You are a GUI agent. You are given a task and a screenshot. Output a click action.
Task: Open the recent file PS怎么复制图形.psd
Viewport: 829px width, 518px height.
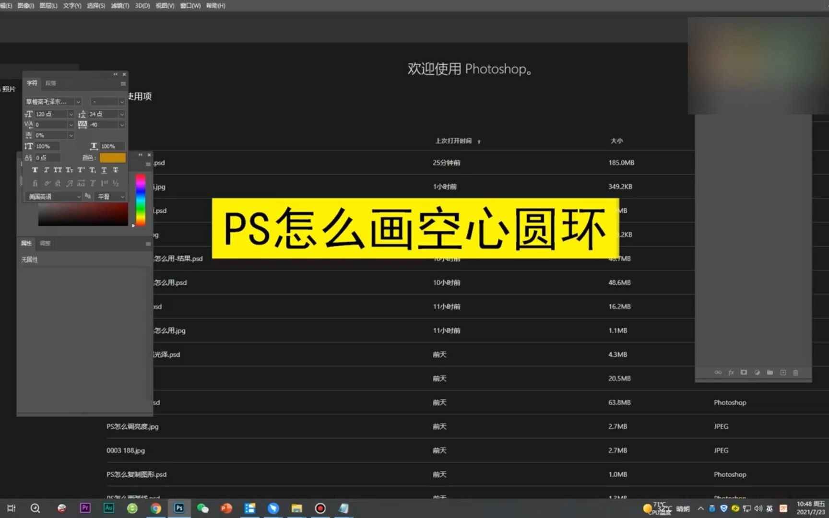coord(136,474)
